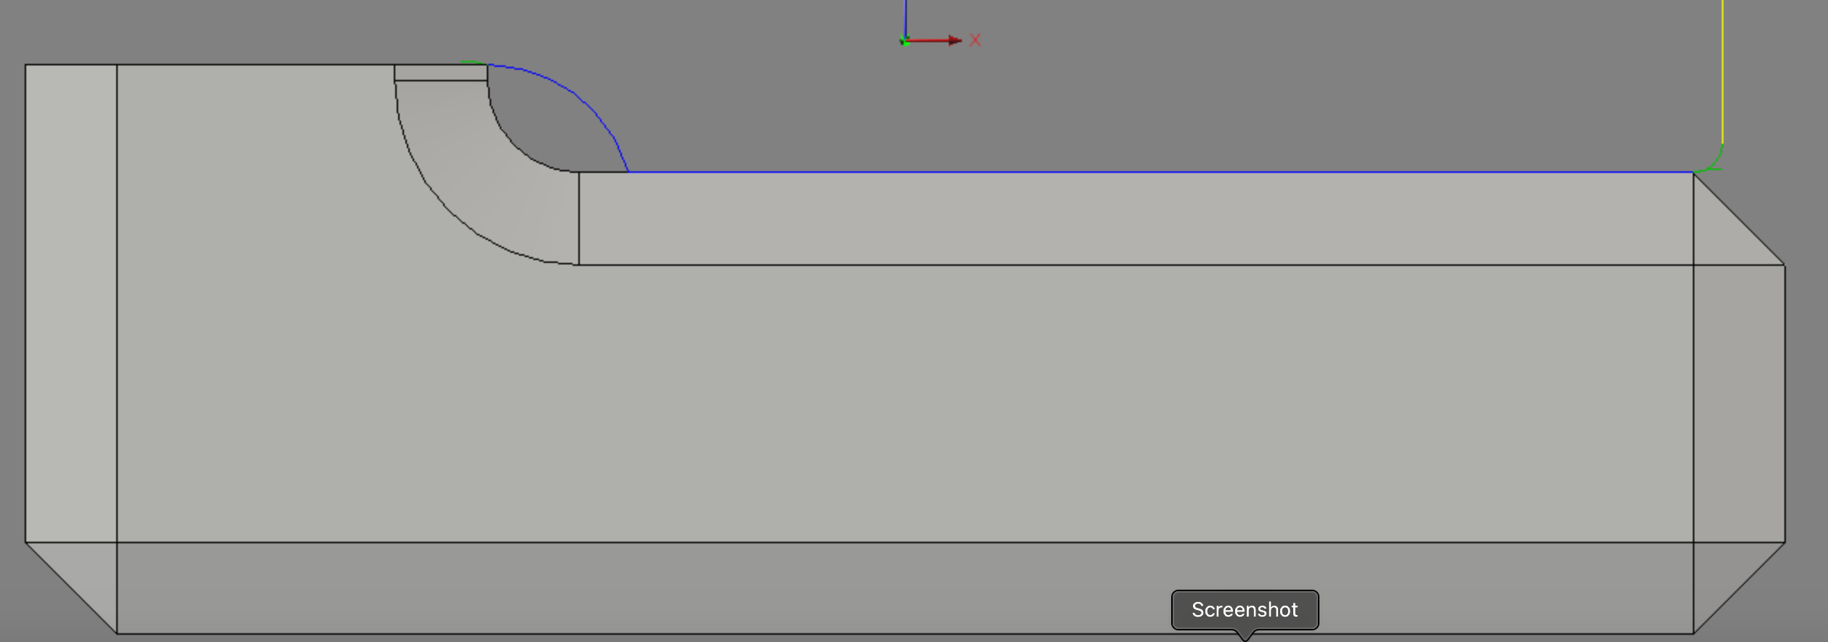Click the Screenshot tooltip label
Viewport: 1828px width, 642px height.
pyautogui.click(x=1245, y=610)
